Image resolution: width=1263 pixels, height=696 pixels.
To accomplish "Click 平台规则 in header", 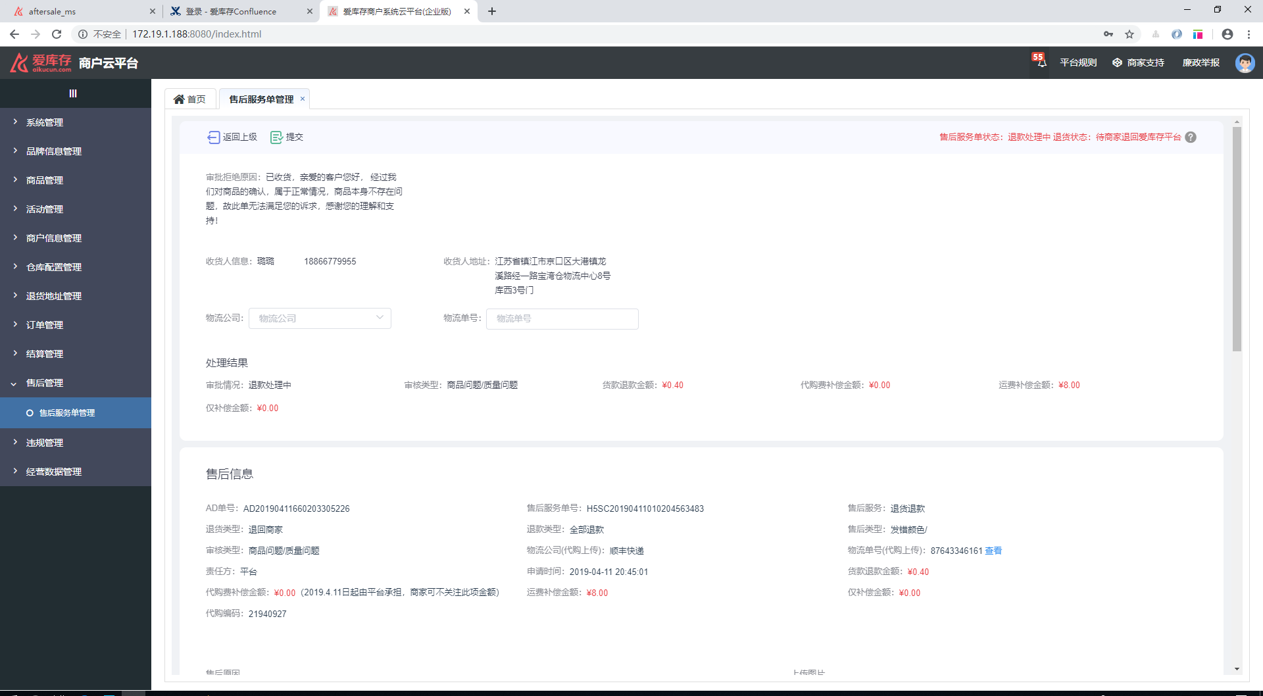I will (1078, 62).
